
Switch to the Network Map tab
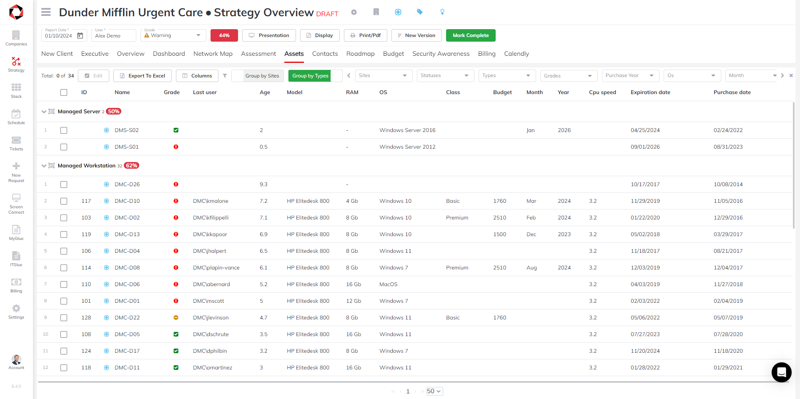213,54
